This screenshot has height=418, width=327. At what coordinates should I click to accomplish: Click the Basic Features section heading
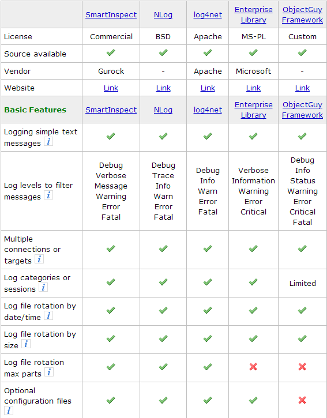pos(35,110)
